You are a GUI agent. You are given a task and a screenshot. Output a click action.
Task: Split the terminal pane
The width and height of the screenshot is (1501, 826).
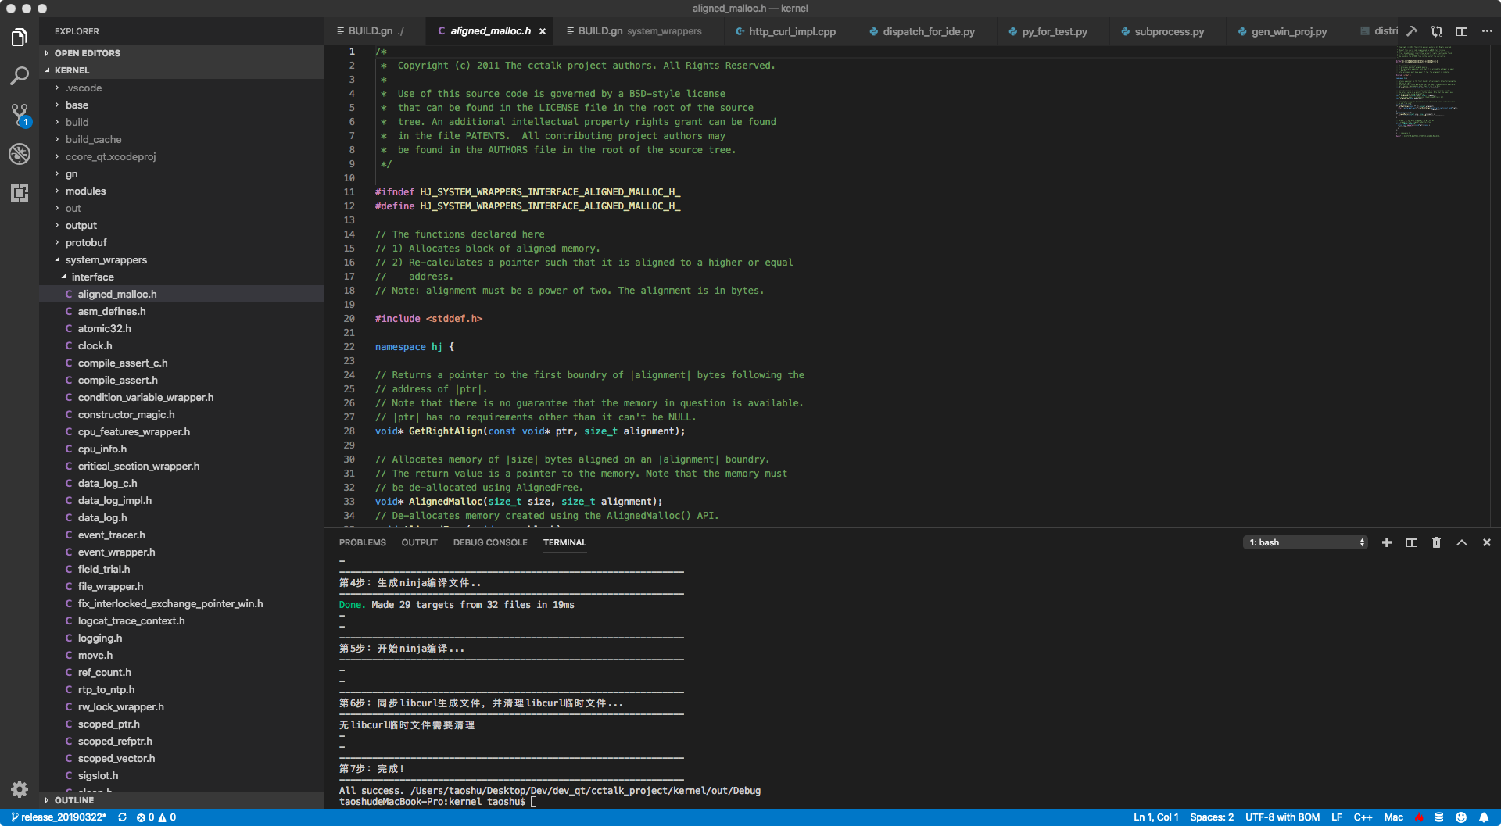[x=1411, y=542]
